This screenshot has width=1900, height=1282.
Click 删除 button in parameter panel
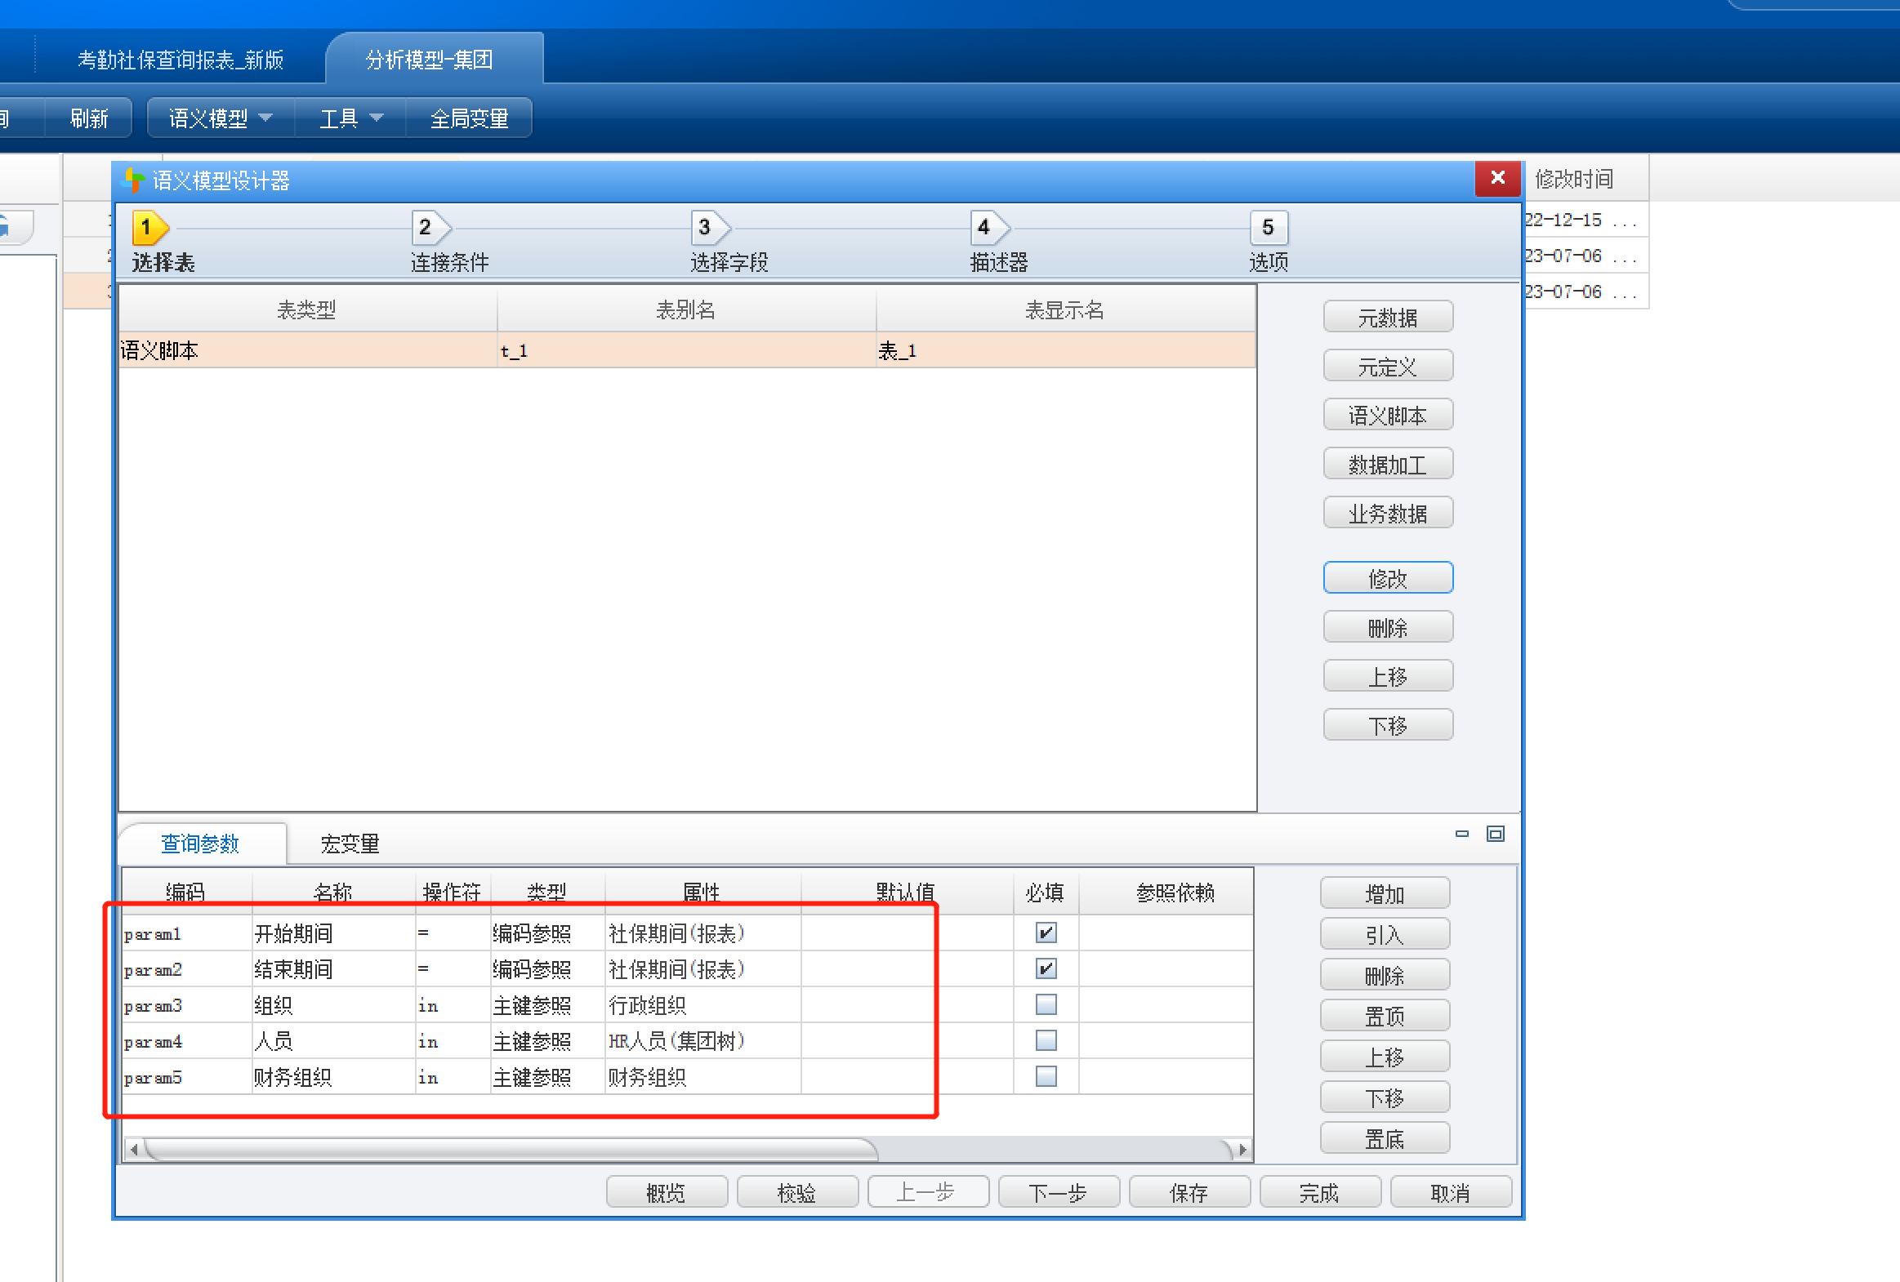click(1384, 976)
